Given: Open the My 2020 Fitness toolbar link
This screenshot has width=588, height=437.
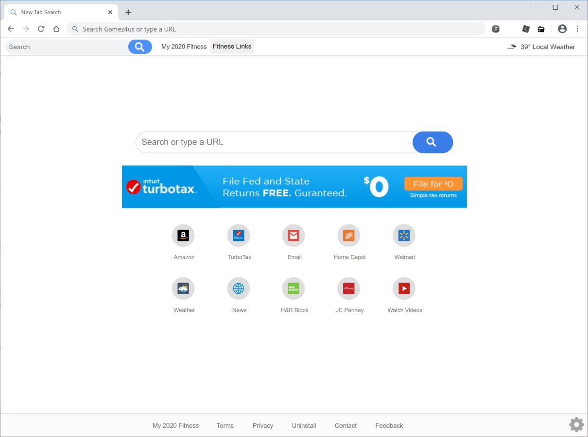Looking at the screenshot, I should 184,47.
